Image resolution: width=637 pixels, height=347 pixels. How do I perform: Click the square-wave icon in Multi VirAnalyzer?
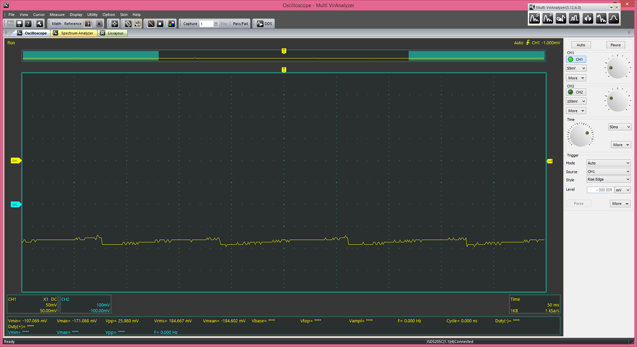[x=575, y=18]
